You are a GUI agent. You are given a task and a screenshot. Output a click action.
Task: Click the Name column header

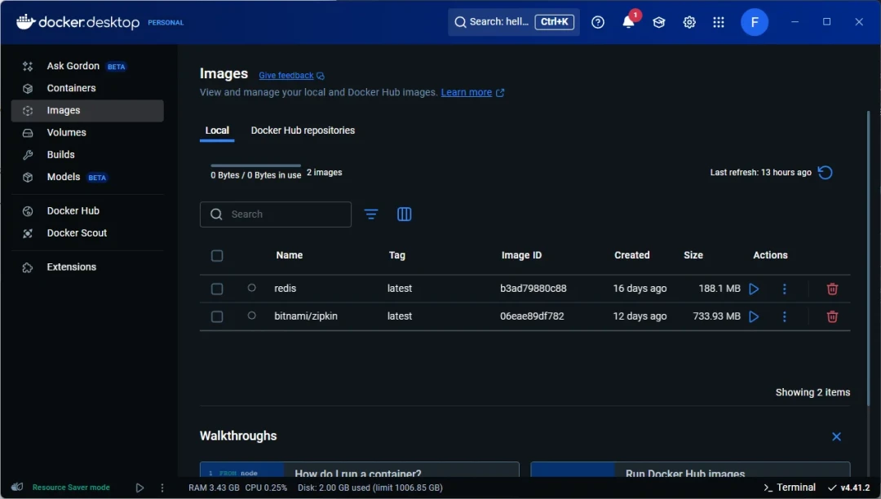point(290,255)
